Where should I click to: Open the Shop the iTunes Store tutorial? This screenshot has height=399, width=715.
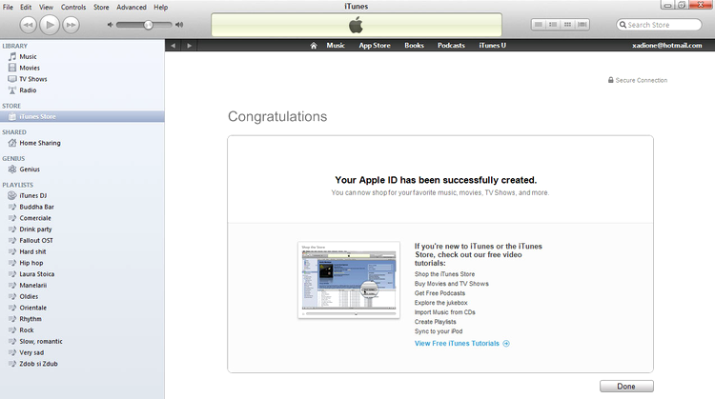click(444, 274)
